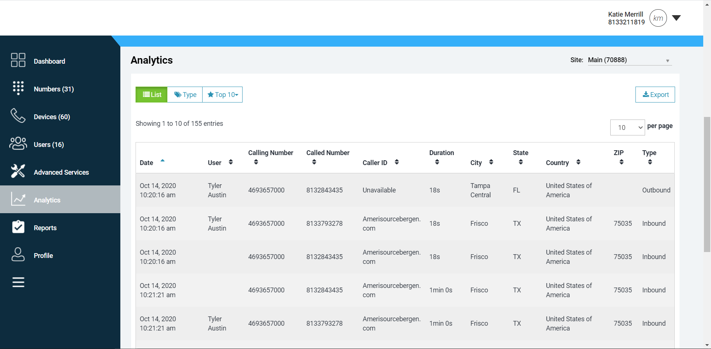Sort by Called Number column arrows

pos(314,162)
